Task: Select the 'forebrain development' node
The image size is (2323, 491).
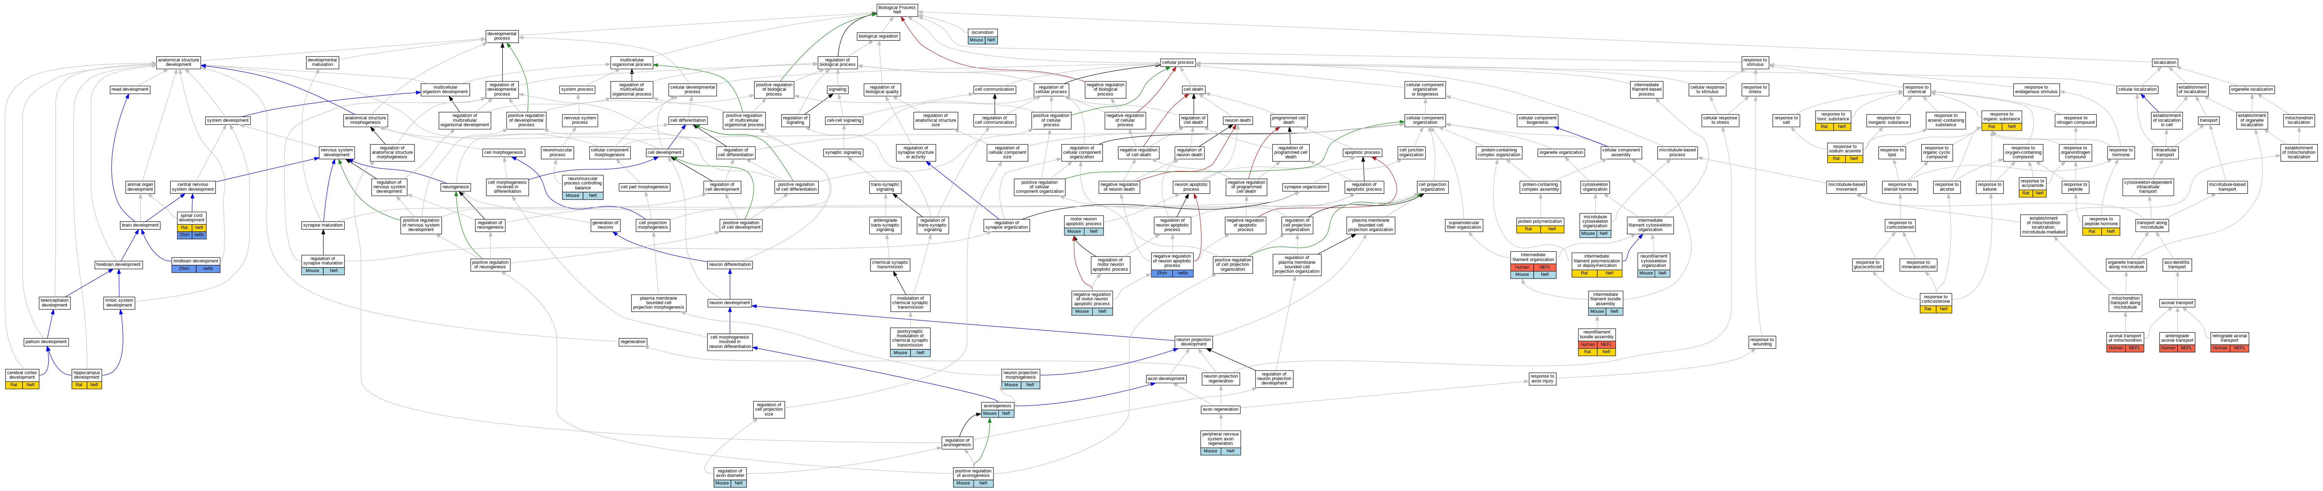Action: tap(119, 265)
